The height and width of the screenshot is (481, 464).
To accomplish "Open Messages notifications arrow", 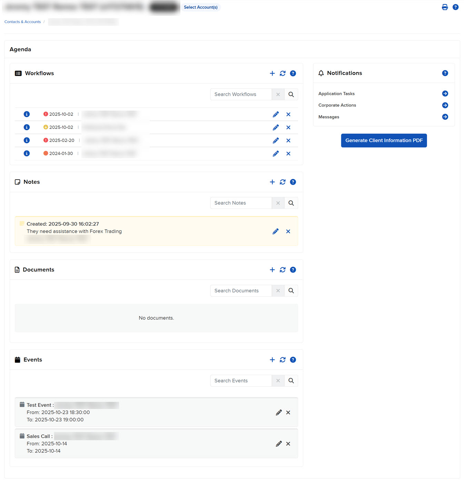I will coord(445,117).
